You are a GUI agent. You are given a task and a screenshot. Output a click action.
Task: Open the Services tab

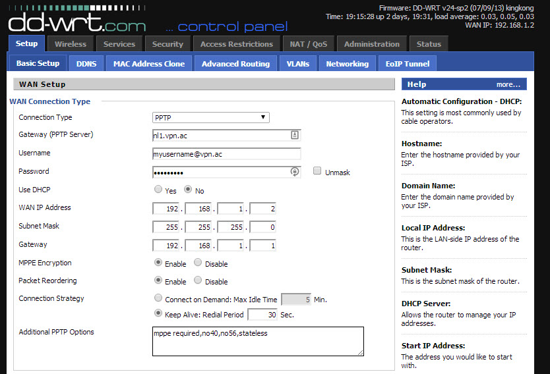119,44
